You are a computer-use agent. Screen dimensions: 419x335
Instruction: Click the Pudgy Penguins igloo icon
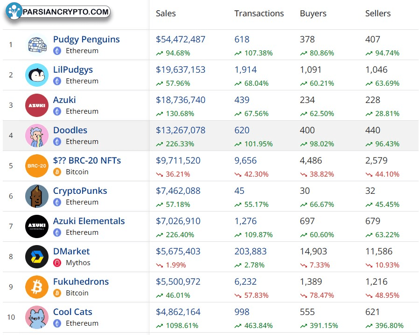[37, 45]
